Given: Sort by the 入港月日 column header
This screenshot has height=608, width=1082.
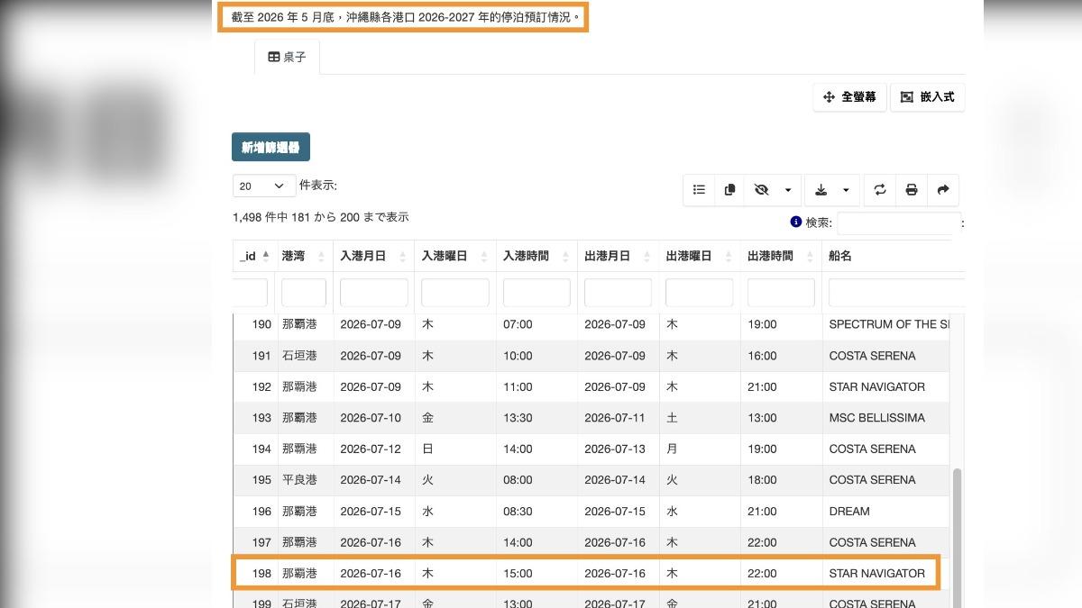Looking at the screenshot, I should point(374,257).
